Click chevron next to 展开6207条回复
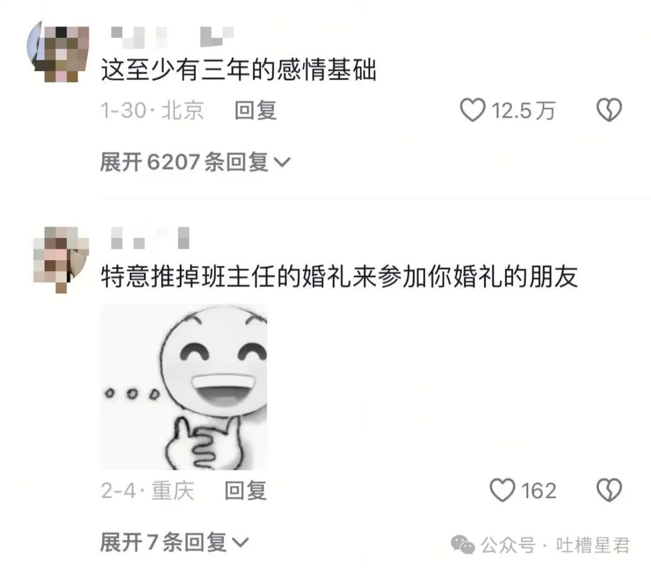The width and height of the screenshot is (651, 571). (282, 162)
